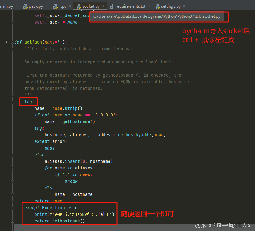Click fold end marker beside self._sock = None
The height and width of the screenshot is (231, 255).
pyautogui.click(x=12, y=22)
